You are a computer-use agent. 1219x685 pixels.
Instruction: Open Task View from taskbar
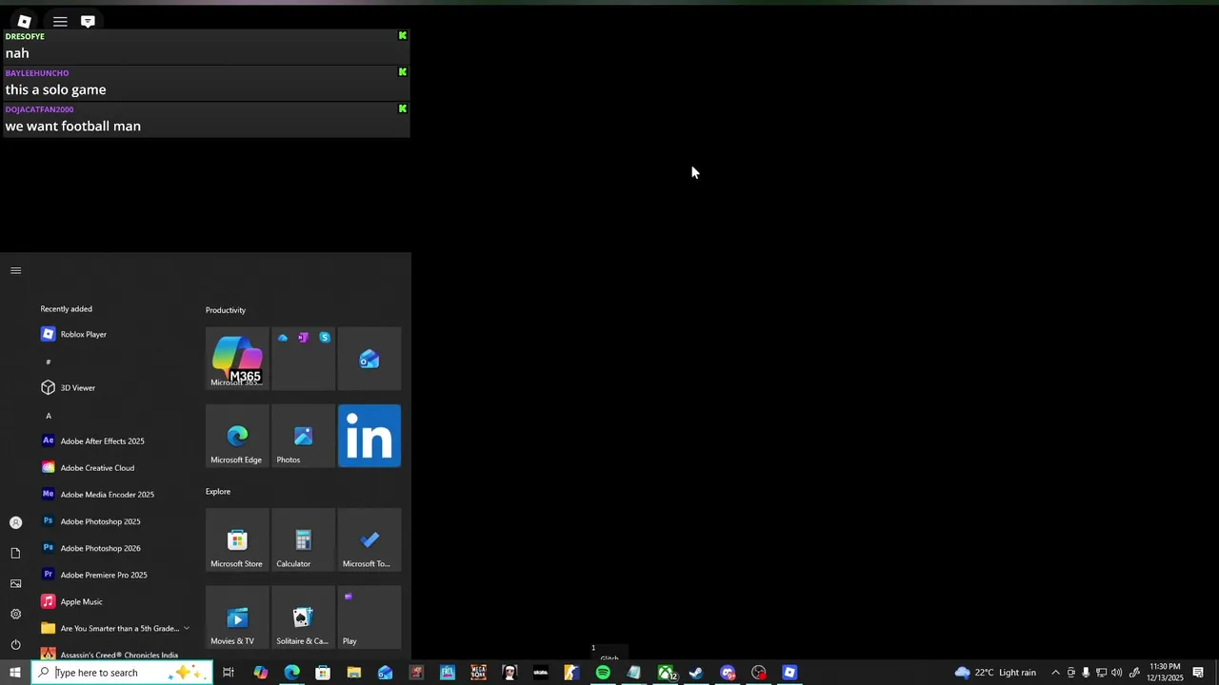[x=229, y=673]
